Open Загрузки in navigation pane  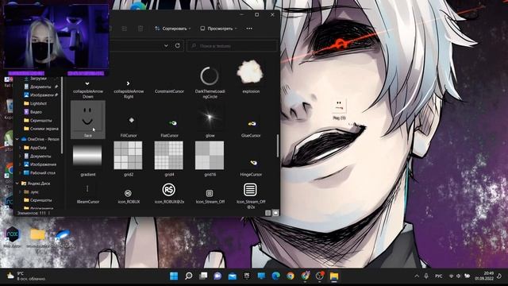click(38, 79)
